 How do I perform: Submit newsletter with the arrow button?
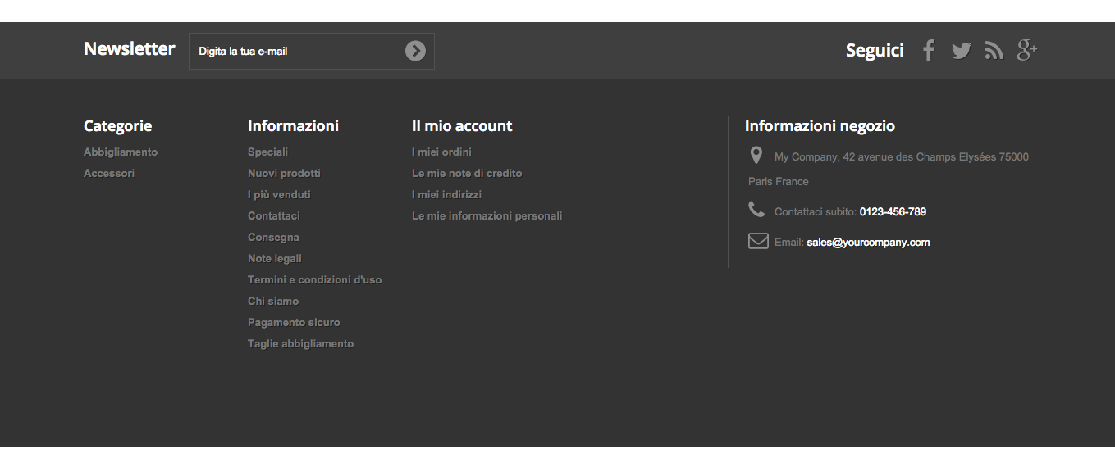point(415,51)
